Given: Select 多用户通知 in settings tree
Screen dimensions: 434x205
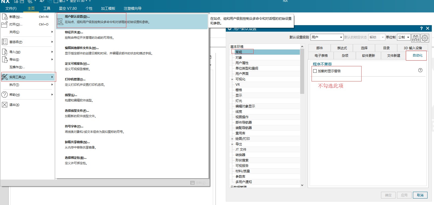Looking at the screenshot, I should (244, 182).
